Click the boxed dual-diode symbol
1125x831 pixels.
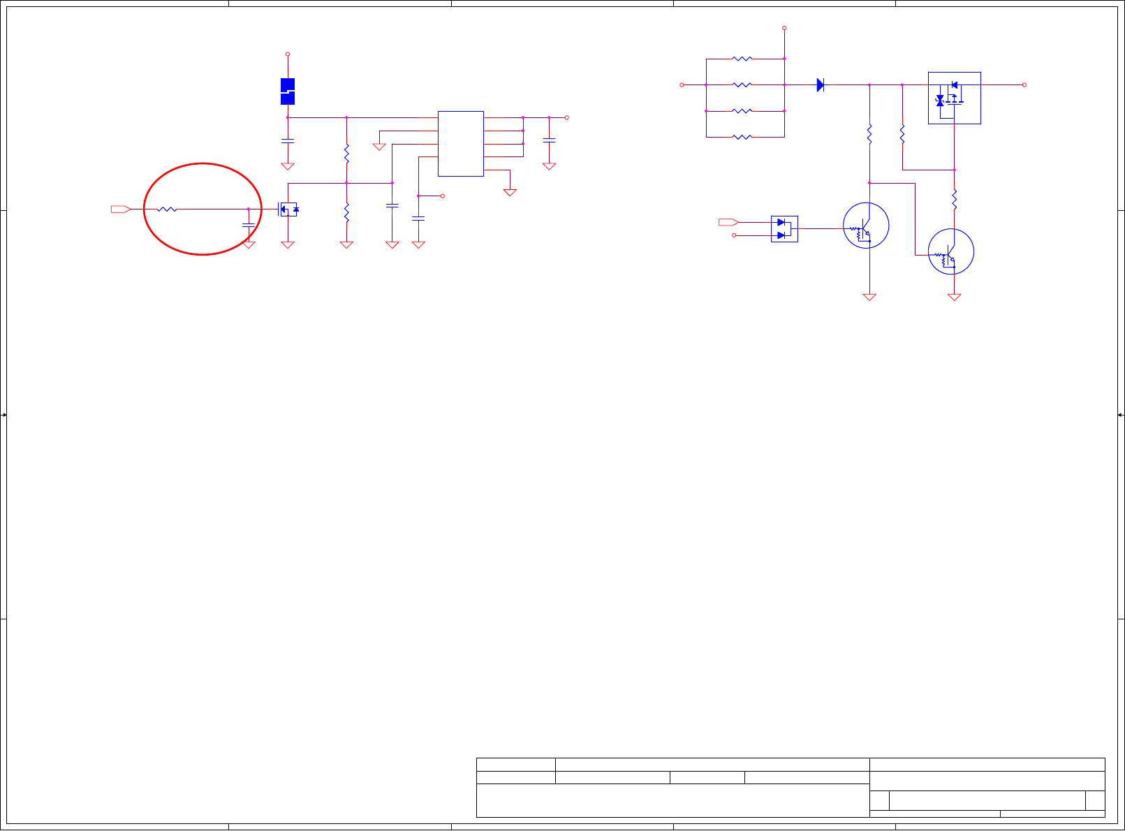coord(784,229)
